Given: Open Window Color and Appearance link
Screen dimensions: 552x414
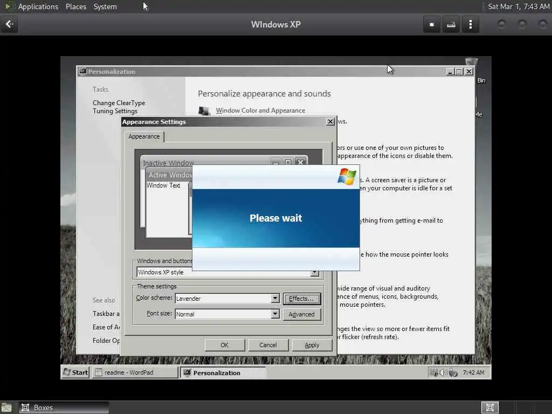Looking at the screenshot, I should coord(260,111).
